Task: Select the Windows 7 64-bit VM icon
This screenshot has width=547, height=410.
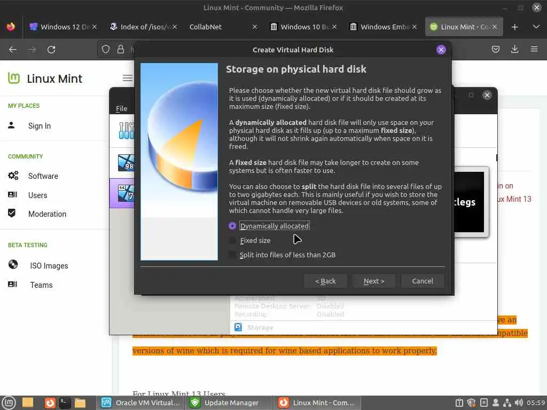Action: [126, 193]
